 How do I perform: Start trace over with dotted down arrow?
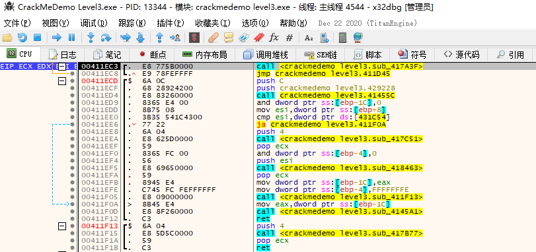141,38
